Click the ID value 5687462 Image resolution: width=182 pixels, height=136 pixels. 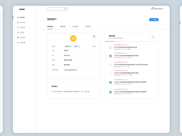point(67,55)
